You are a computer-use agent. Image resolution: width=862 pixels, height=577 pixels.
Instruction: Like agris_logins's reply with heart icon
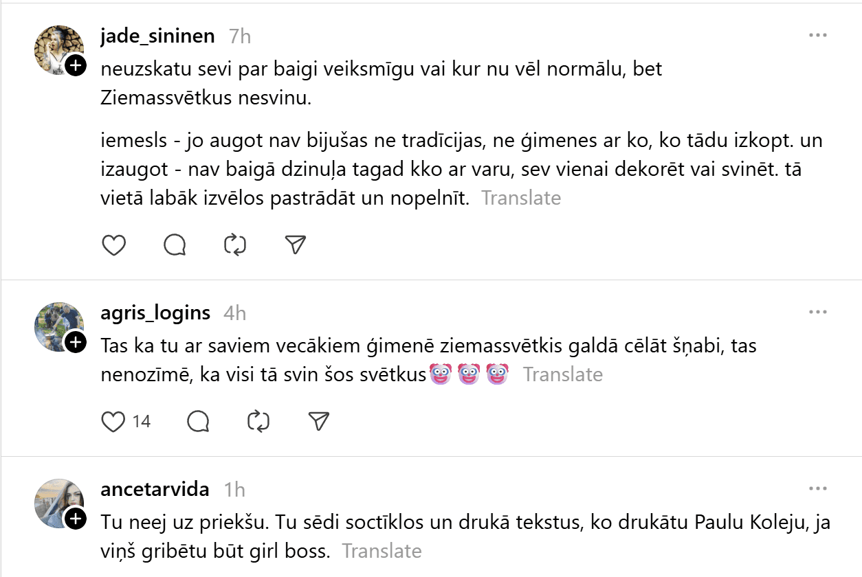[x=114, y=422]
